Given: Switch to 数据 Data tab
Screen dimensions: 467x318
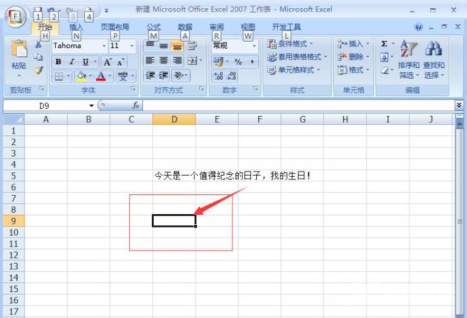Looking at the screenshot, I should coord(185,27).
